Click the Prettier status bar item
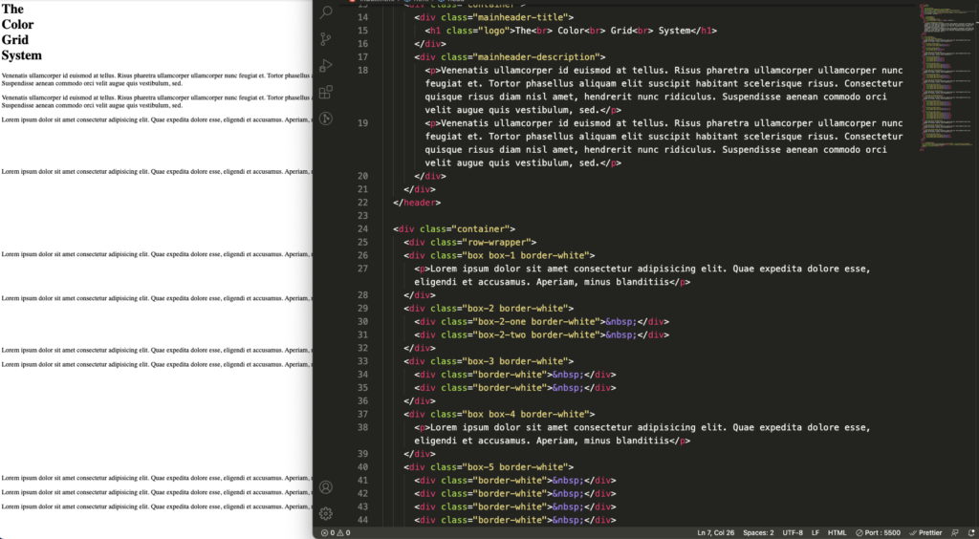Viewport: 979px width, 539px height. [x=925, y=532]
